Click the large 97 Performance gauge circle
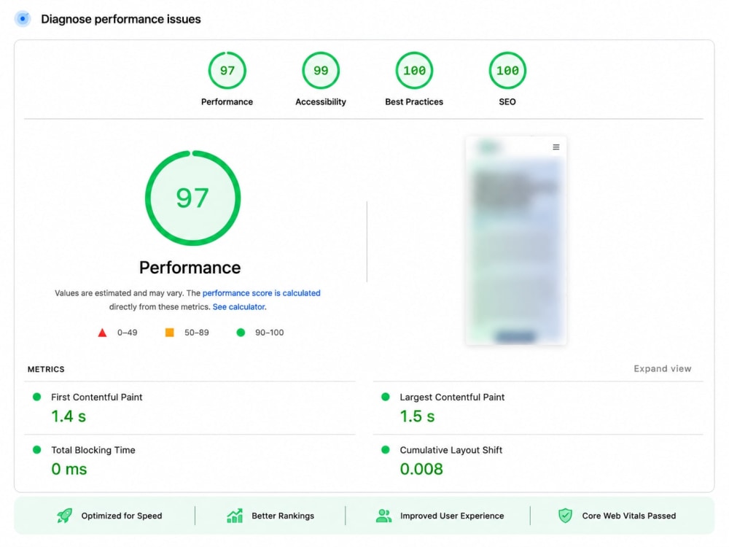Screen dimensions: 729x547 coord(192,198)
